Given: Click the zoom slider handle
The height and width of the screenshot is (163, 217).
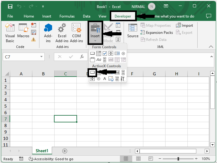Looking at the screenshot, I should (178, 159).
